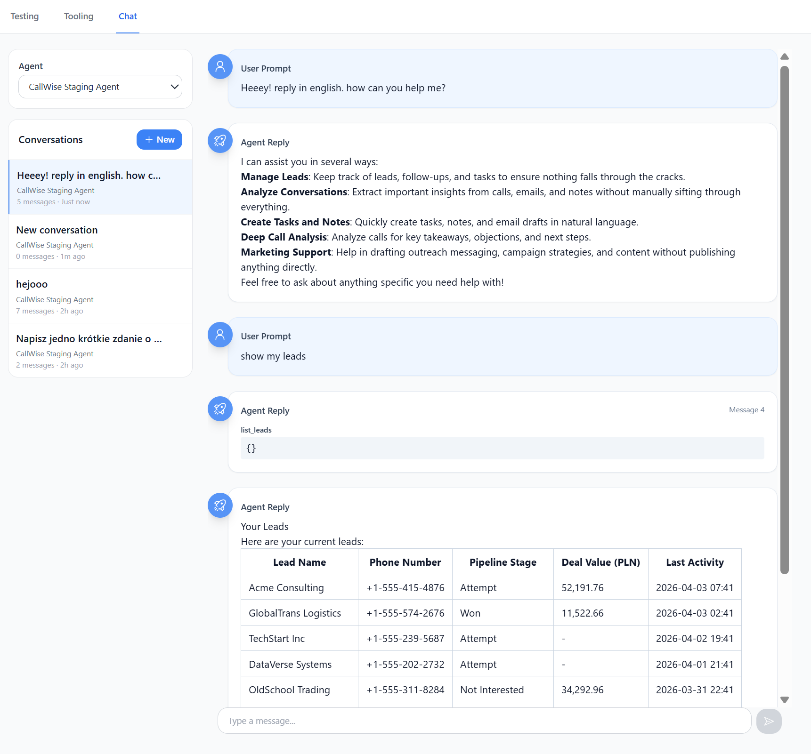Click the rocket icon beside the Your Leads reply
Image resolution: width=811 pixels, height=754 pixels.
(x=219, y=505)
